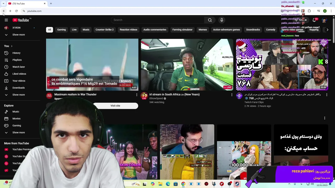335x188 pixels.
Task: Close the YouTube browser tab
Action: click(x=44, y=3)
